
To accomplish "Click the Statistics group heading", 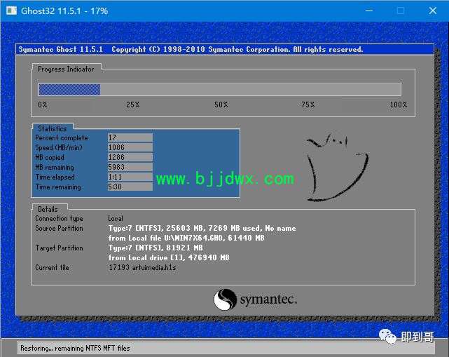I will click(52, 128).
